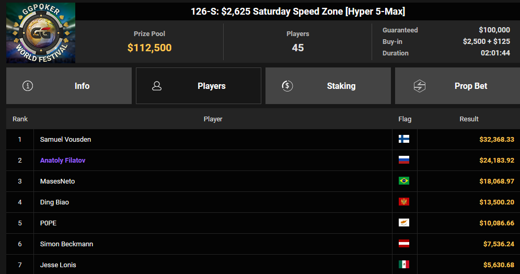Click the Mexico flag icon
520x274 pixels.
404,265
